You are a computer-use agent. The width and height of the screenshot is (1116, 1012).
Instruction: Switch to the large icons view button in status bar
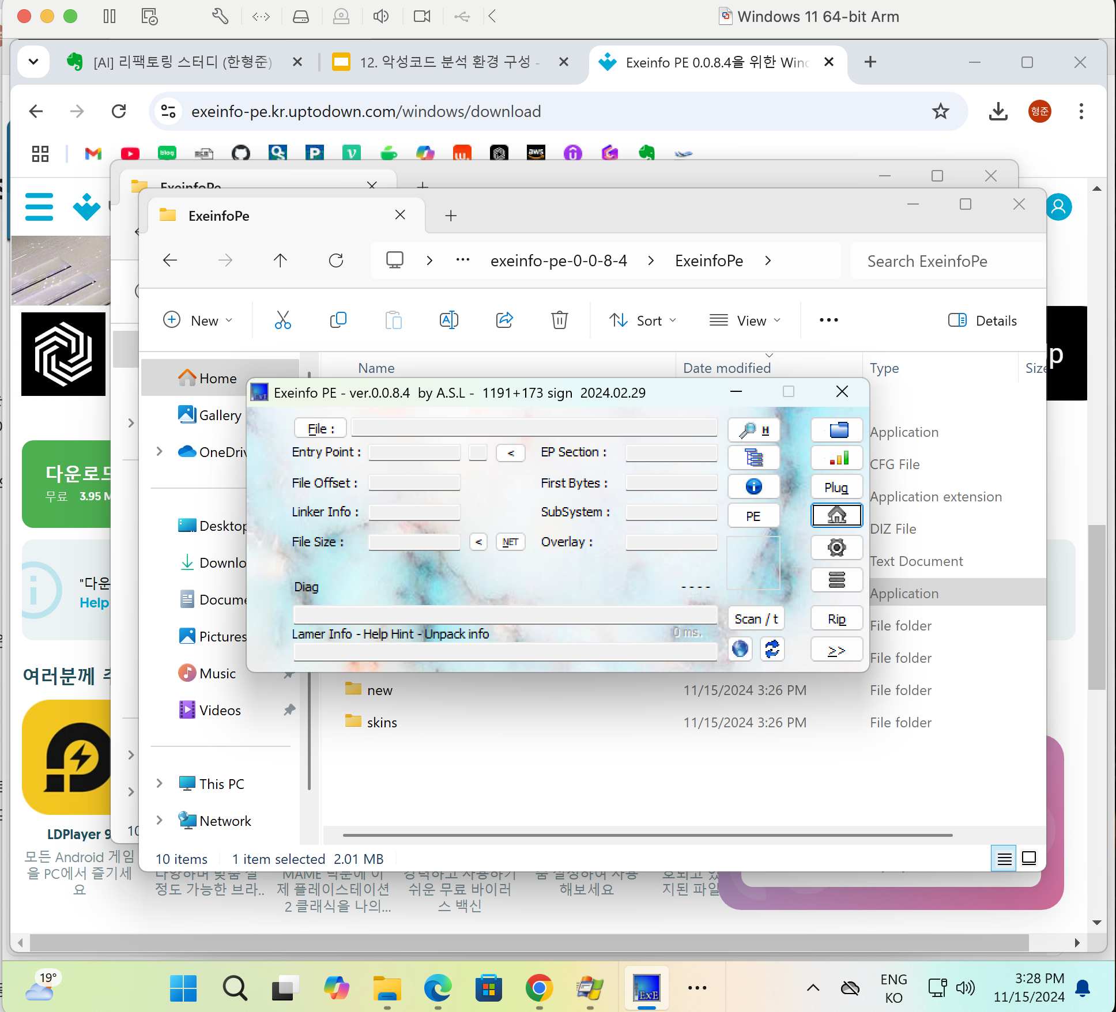(1029, 859)
